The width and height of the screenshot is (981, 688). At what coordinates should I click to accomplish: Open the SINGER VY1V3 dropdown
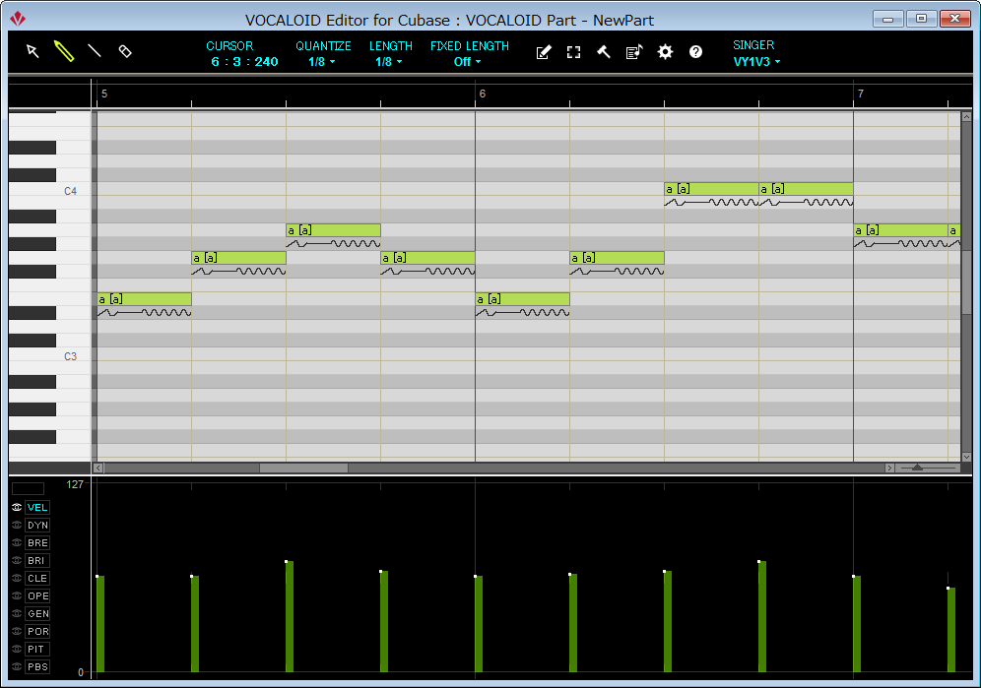point(757,62)
